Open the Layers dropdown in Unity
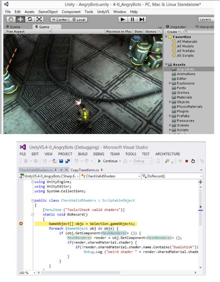 coord(206,20)
